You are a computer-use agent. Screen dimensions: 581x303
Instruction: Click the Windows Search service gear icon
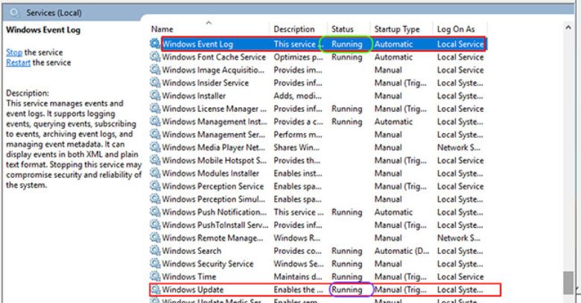(x=155, y=251)
